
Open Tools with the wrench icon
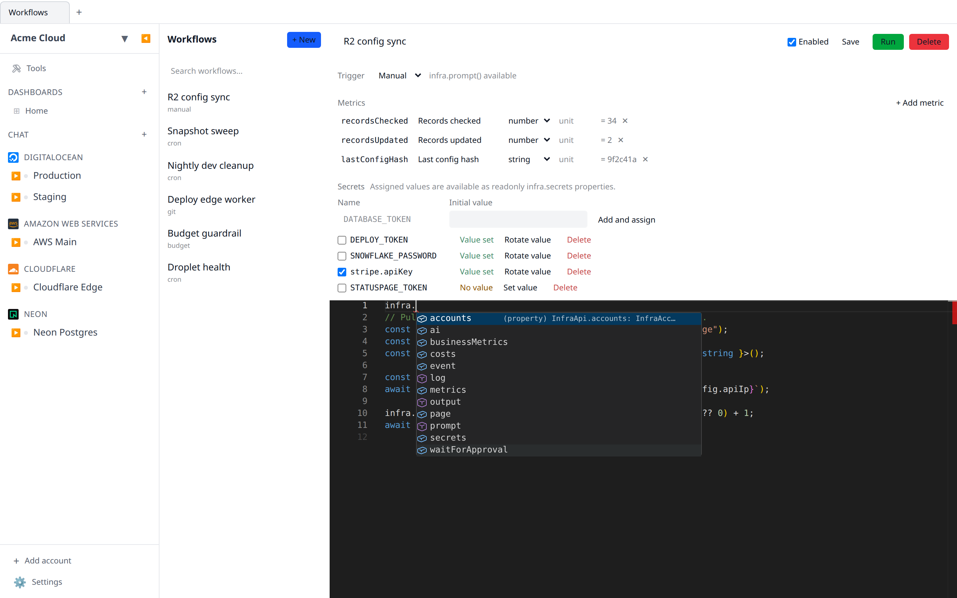click(17, 68)
